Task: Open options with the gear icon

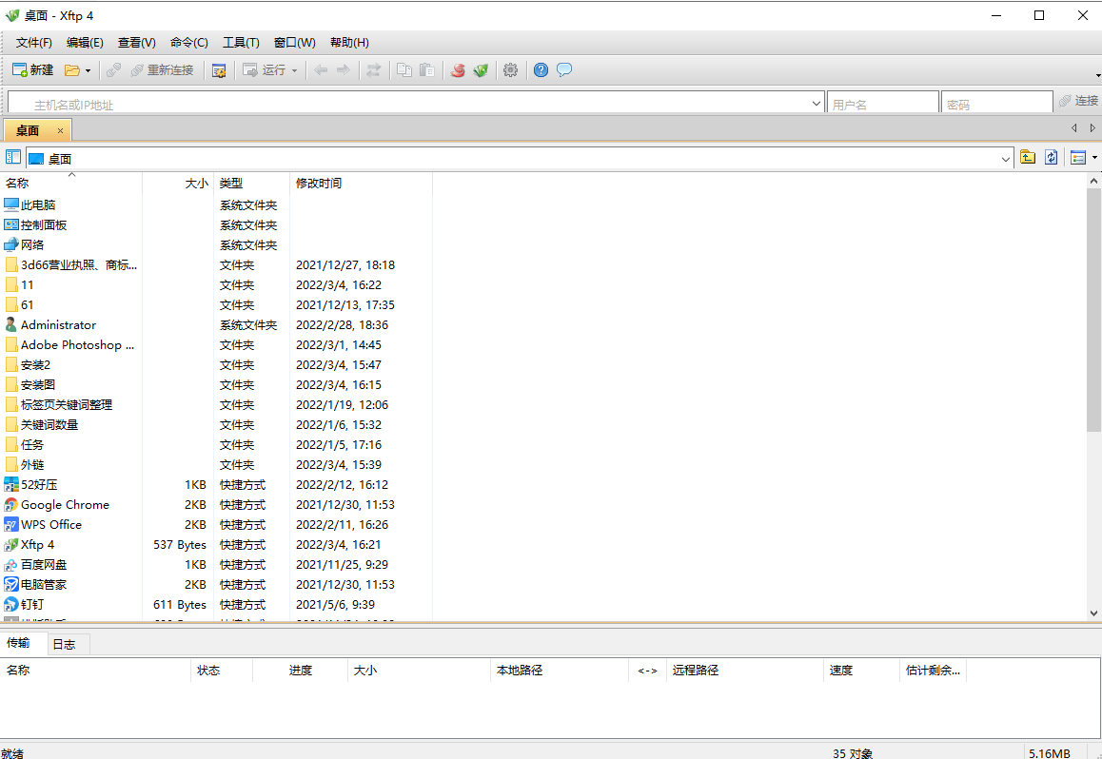Action: point(511,69)
